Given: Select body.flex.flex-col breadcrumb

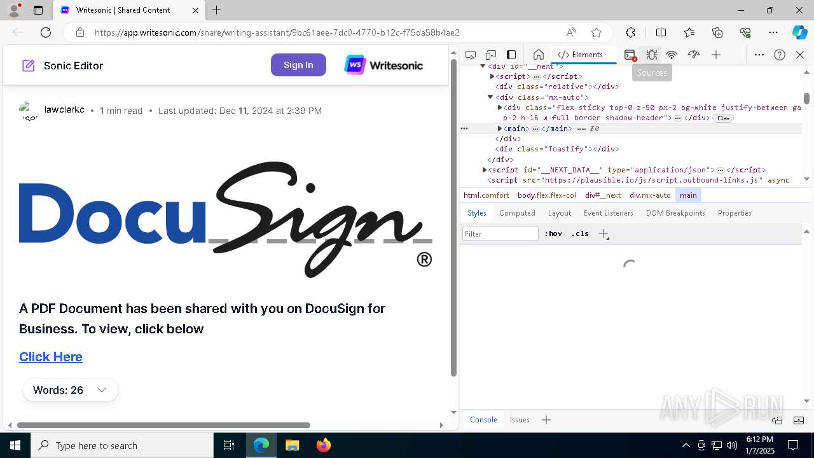Looking at the screenshot, I should pyautogui.click(x=547, y=195).
